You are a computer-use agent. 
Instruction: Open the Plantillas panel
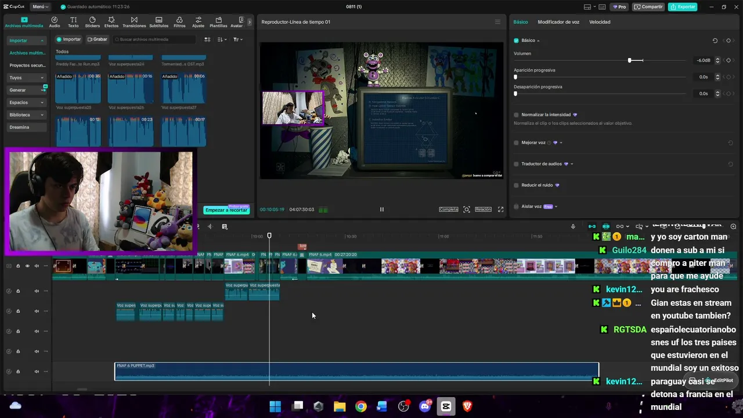tap(218, 22)
